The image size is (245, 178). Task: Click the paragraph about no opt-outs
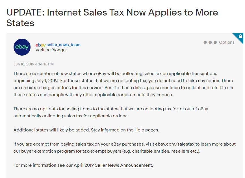coord(111,112)
